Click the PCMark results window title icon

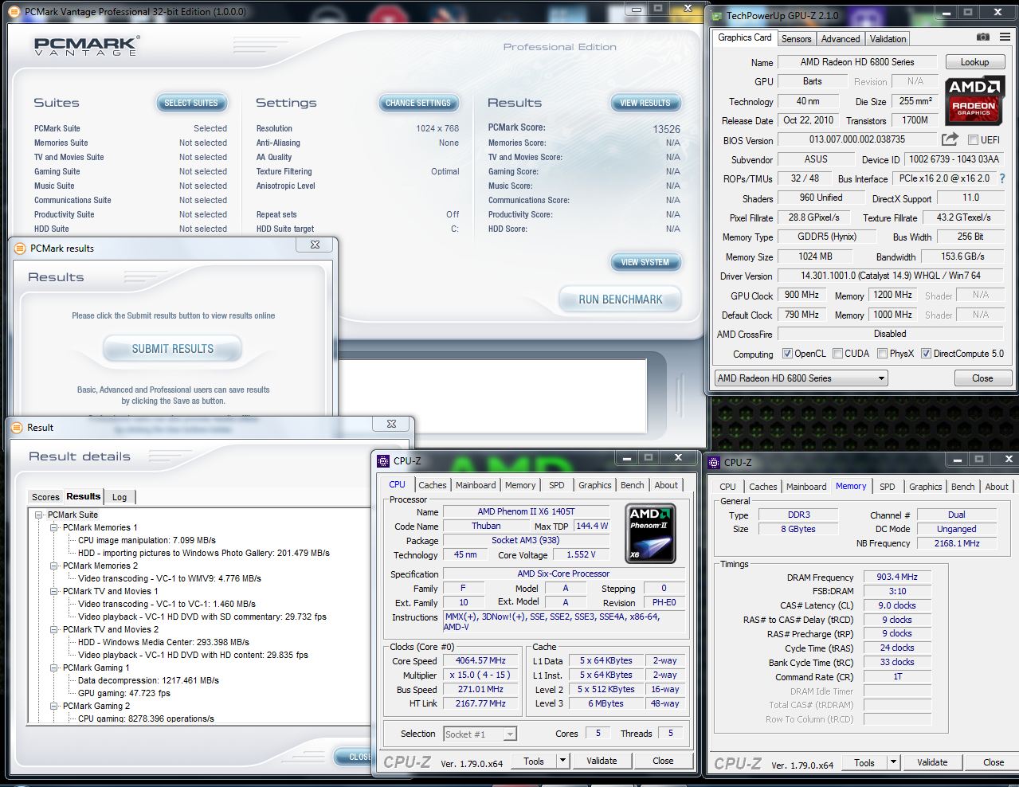coord(20,248)
